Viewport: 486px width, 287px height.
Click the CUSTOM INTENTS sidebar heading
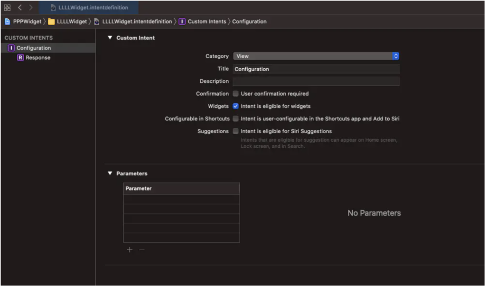pyautogui.click(x=28, y=38)
